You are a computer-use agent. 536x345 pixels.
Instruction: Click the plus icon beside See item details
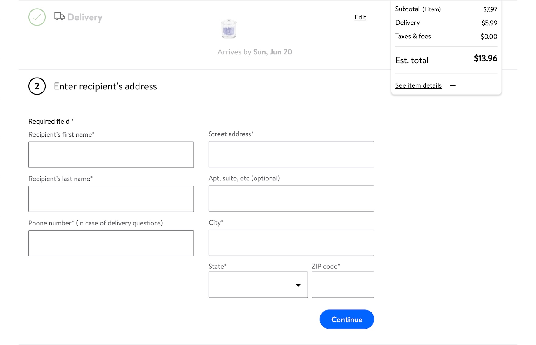pyautogui.click(x=453, y=86)
